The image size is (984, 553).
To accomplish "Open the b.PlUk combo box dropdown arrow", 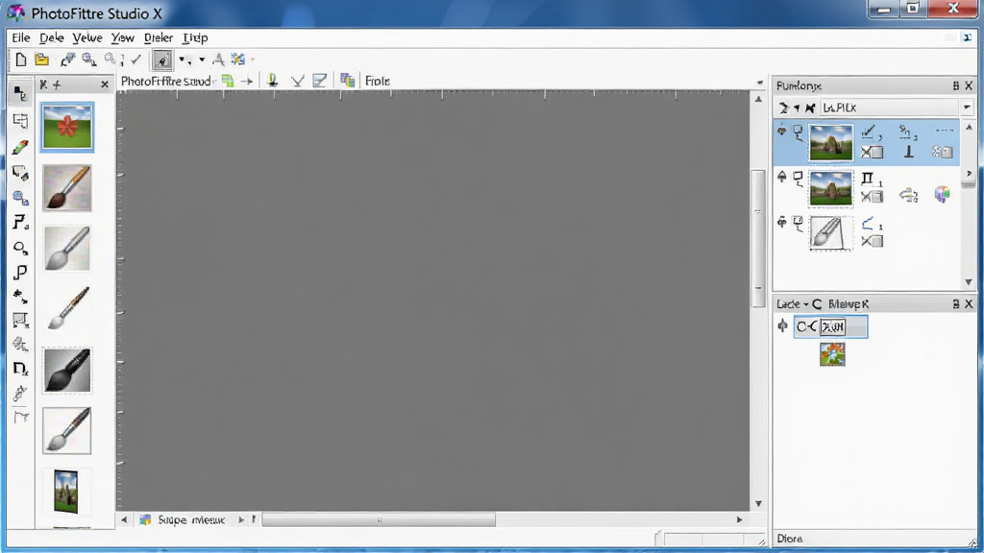I will click(967, 108).
